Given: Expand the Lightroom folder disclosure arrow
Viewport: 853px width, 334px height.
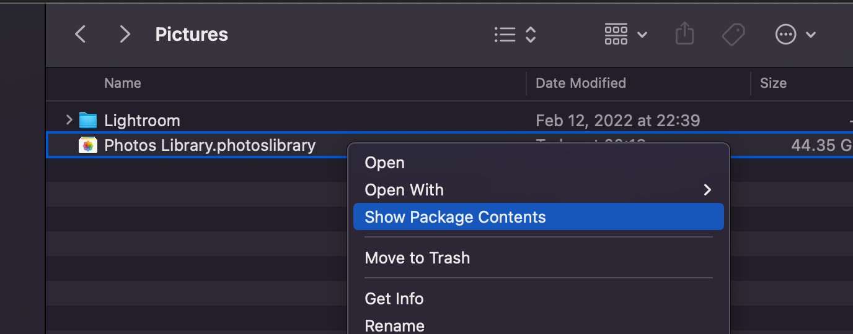Looking at the screenshot, I should (69, 119).
